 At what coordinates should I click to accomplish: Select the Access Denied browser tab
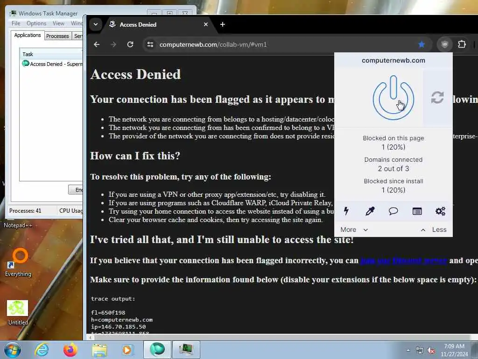point(159,24)
